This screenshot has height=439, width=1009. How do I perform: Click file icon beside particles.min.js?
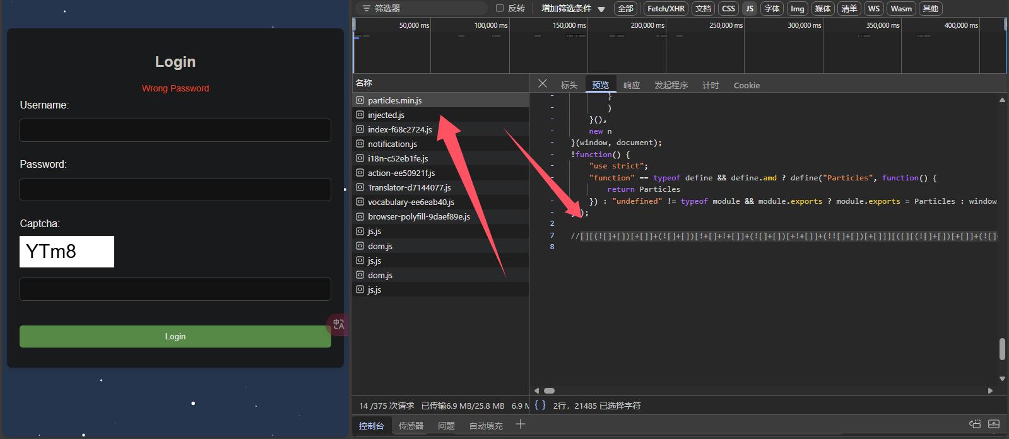coord(360,100)
